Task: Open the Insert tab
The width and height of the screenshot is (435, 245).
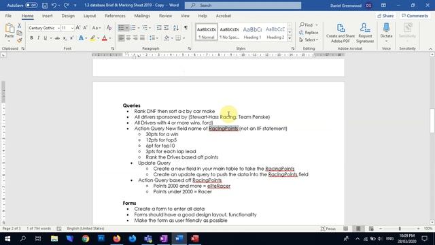Action: click(x=48, y=16)
